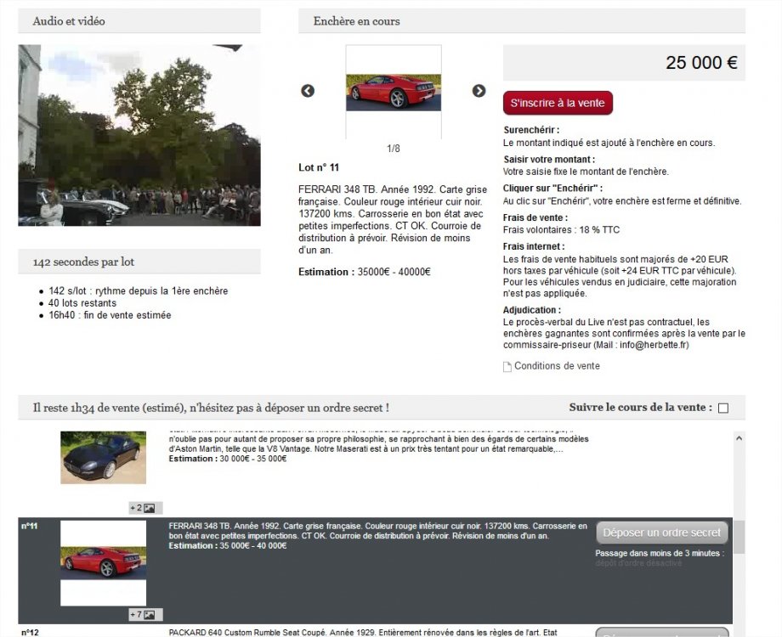This screenshot has height=637, width=782.
Task: Click the lot list scrollbar thumb
Action: tap(739, 538)
